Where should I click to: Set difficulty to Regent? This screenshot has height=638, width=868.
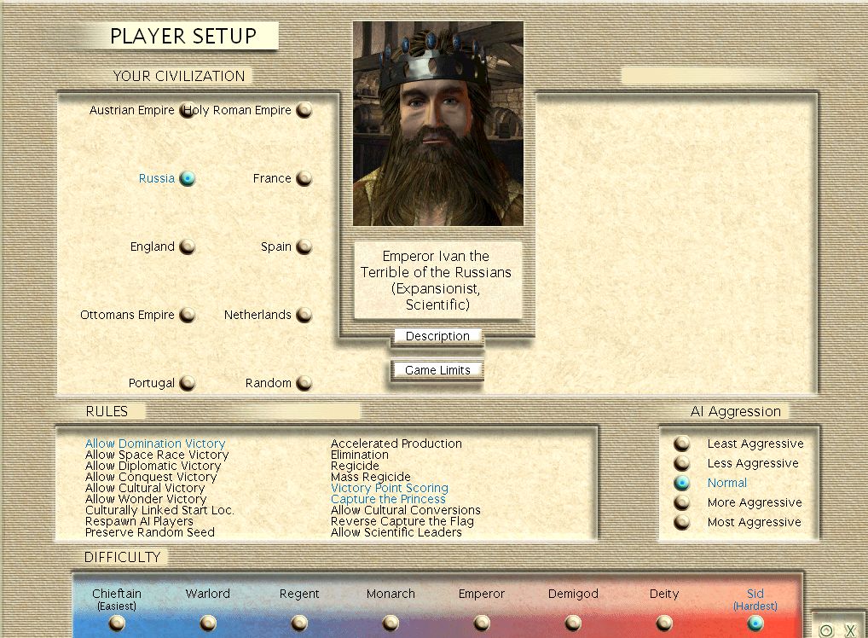pos(299,623)
